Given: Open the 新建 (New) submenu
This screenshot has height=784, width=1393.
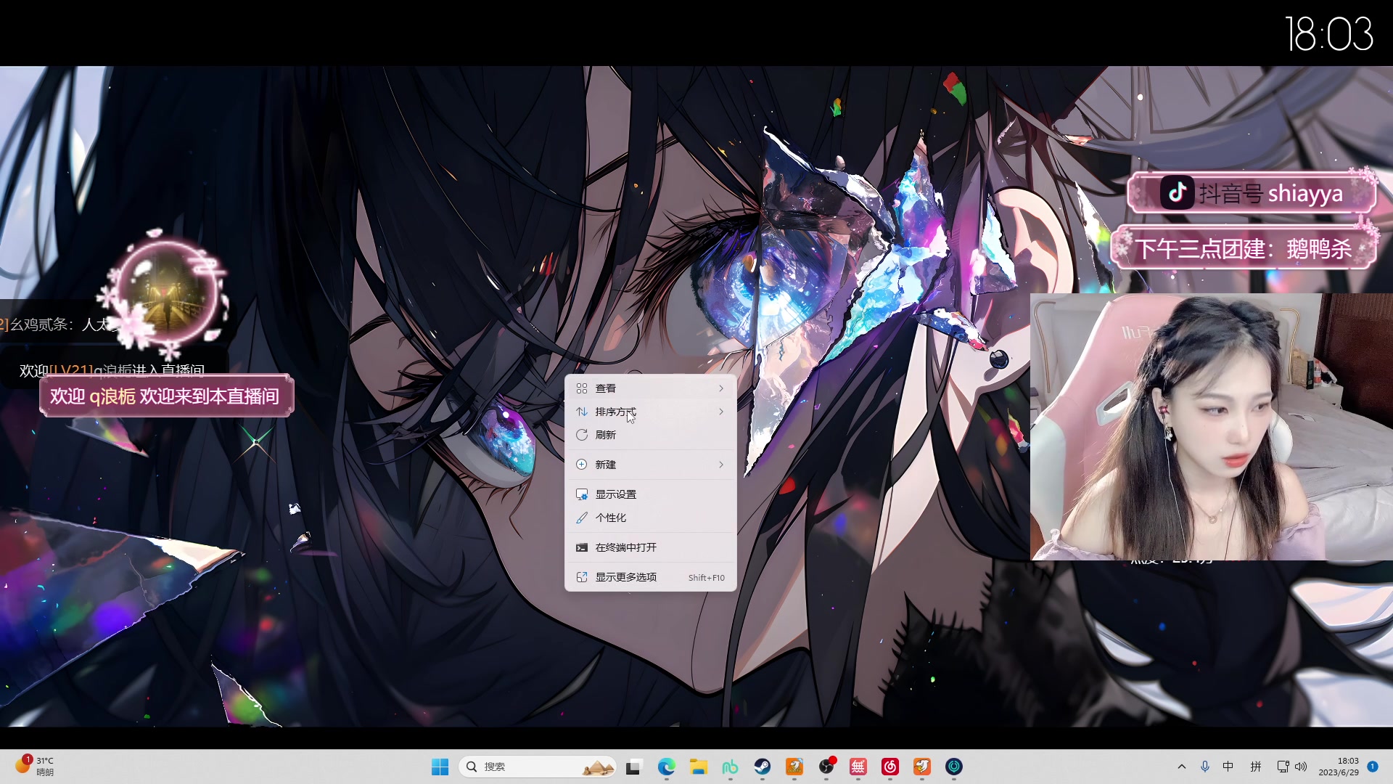Looking at the screenshot, I should (x=650, y=465).
